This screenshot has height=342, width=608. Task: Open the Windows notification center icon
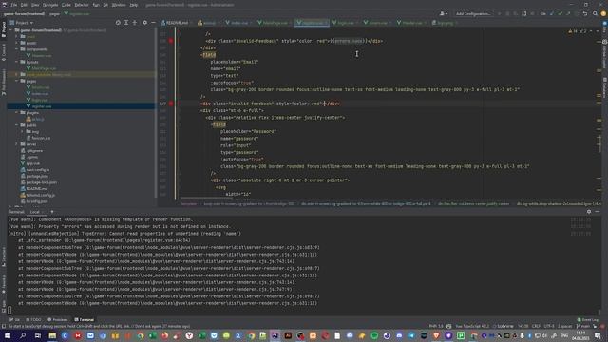598,335
